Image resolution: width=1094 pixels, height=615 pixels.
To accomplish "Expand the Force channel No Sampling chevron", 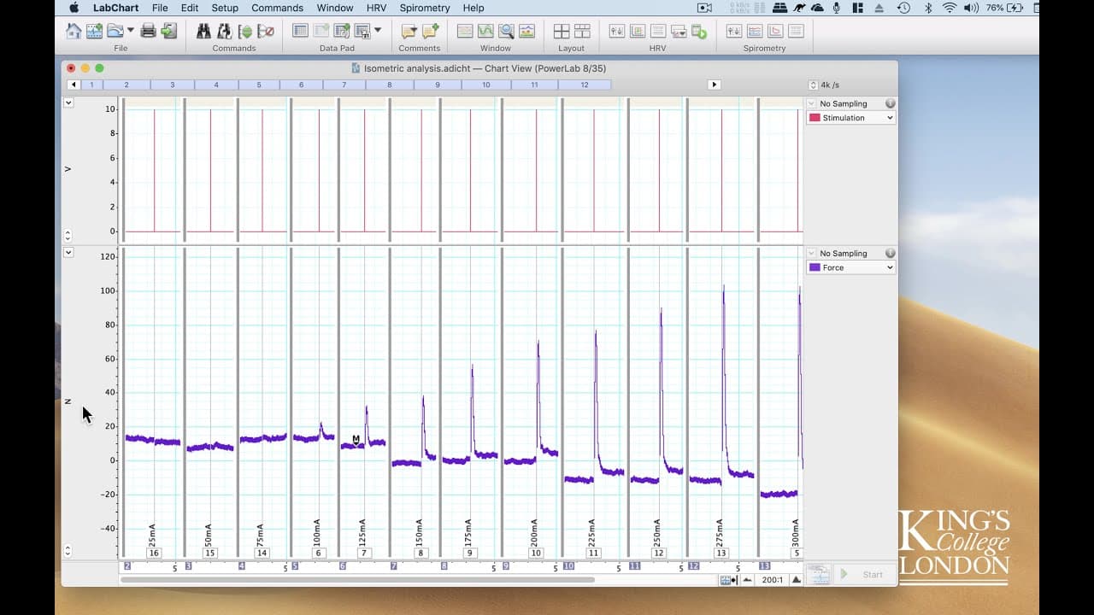I will click(x=812, y=253).
